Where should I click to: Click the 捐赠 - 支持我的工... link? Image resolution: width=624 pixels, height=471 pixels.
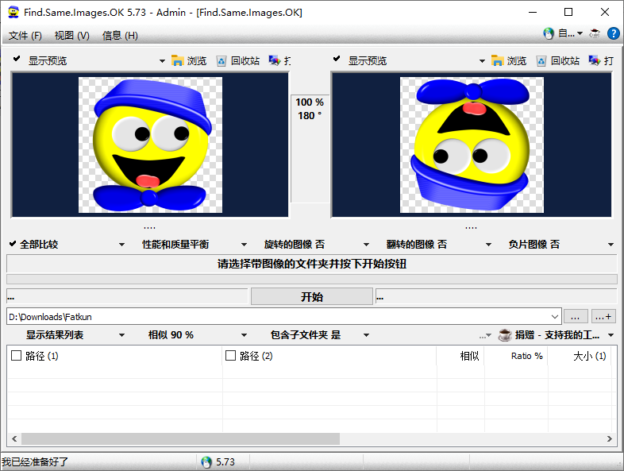click(557, 335)
